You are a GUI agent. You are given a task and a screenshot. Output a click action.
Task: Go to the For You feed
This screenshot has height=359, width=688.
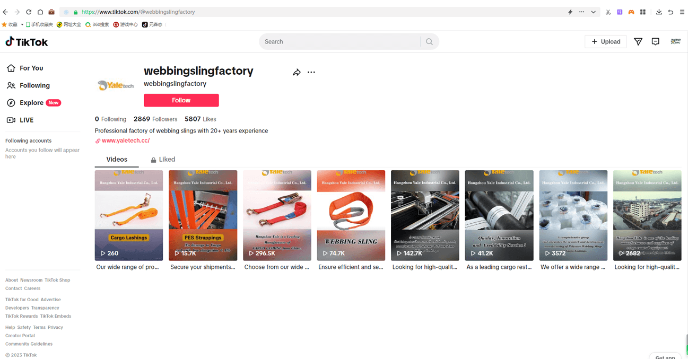click(31, 68)
